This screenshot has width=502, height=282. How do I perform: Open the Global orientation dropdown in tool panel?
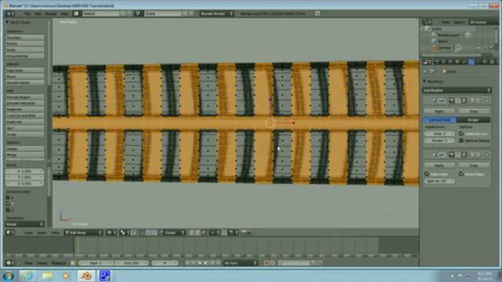click(x=24, y=224)
